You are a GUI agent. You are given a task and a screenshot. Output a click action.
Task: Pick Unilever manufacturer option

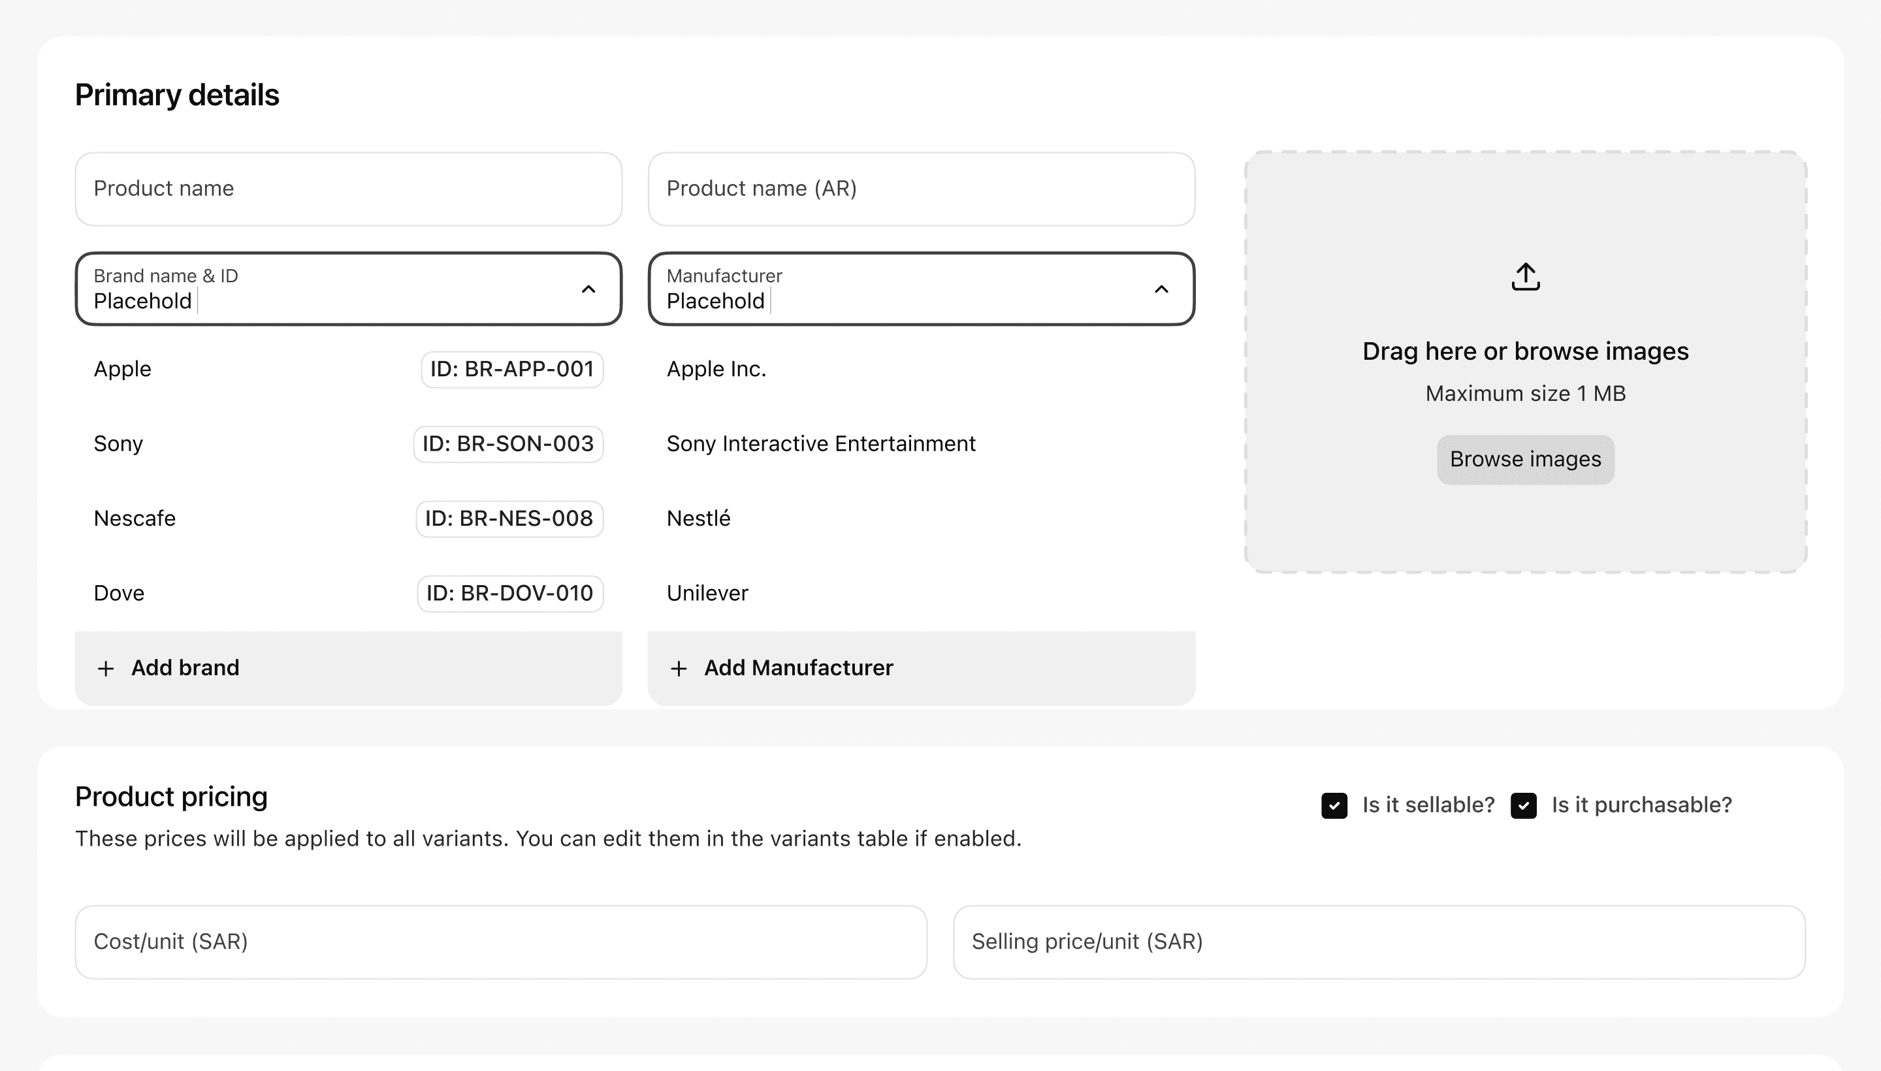(x=707, y=593)
